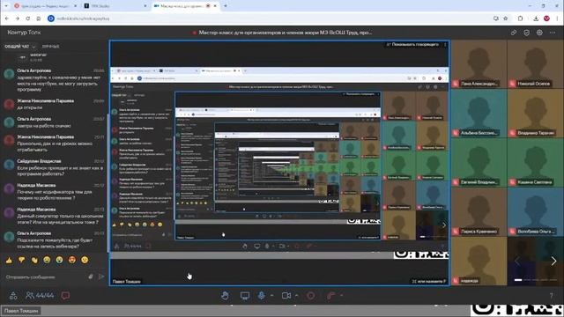The image size is (564, 317).
Task: Toggle the recording button
Action: [x=310, y=296]
